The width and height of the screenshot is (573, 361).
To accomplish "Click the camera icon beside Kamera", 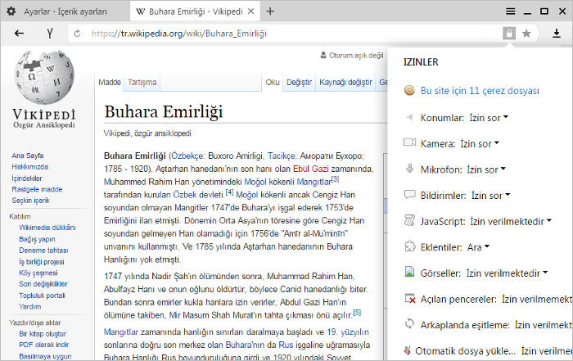I will click(409, 142).
